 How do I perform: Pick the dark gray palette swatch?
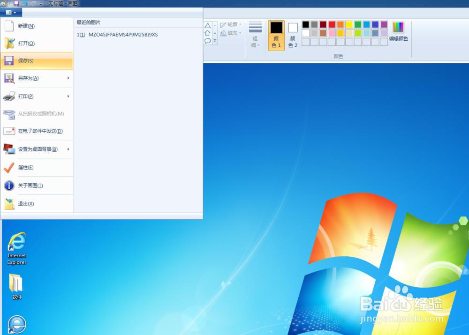click(x=314, y=24)
